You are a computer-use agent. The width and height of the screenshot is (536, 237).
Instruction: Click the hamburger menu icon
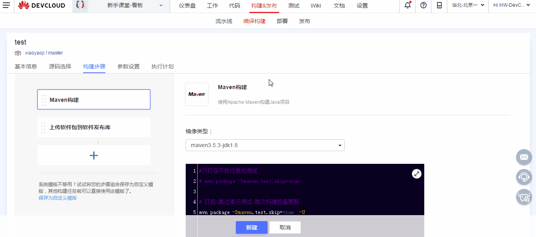tap(6, 6)
